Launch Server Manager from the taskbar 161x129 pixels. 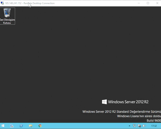point(12,126)
